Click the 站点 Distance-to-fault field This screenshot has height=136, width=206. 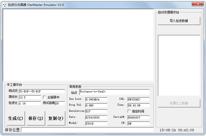tap(114, 92)
